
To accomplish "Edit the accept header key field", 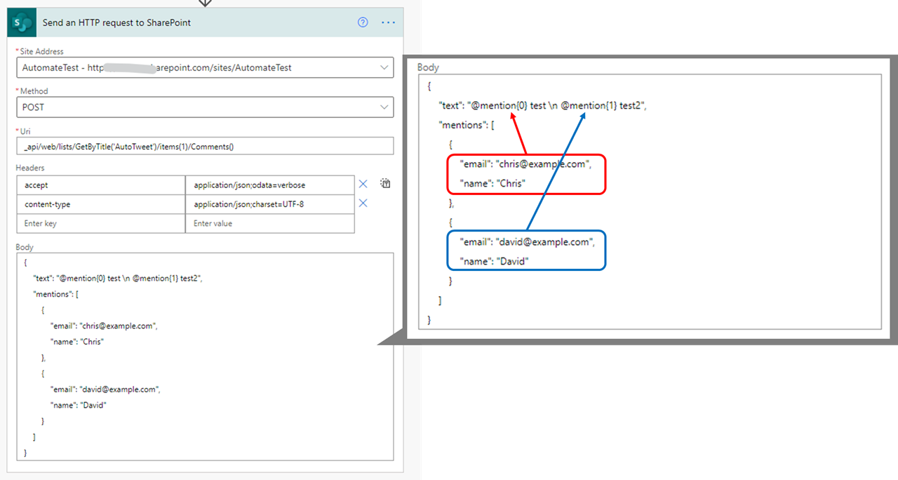I will 101,185.
